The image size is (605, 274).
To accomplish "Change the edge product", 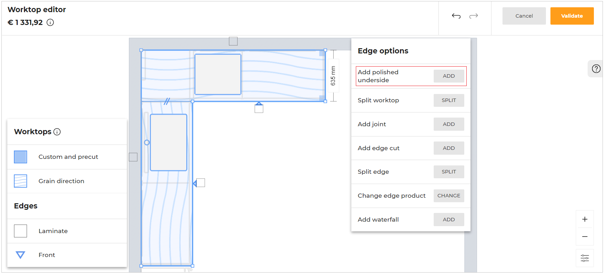I will tap(449, 196).
